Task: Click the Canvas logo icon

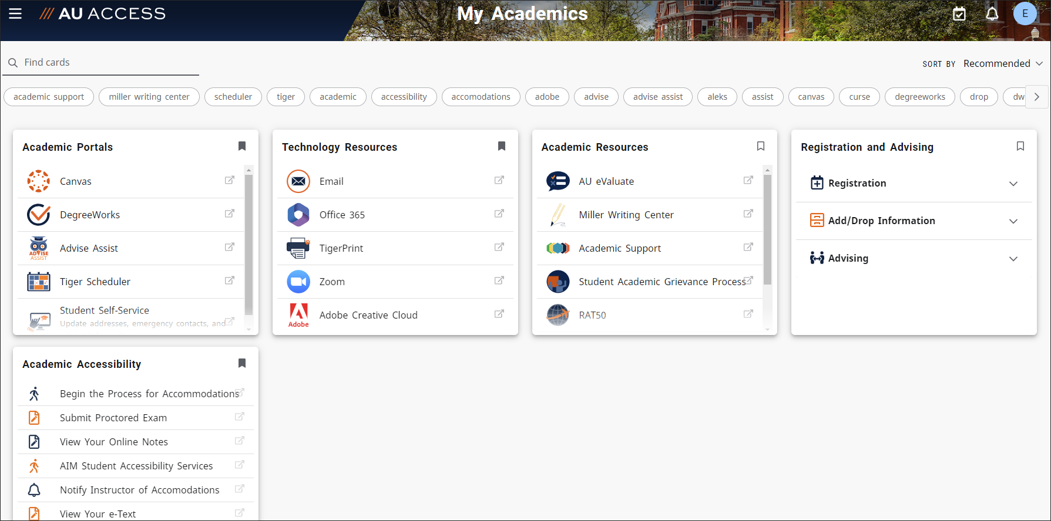Action: tap(39, 181)
